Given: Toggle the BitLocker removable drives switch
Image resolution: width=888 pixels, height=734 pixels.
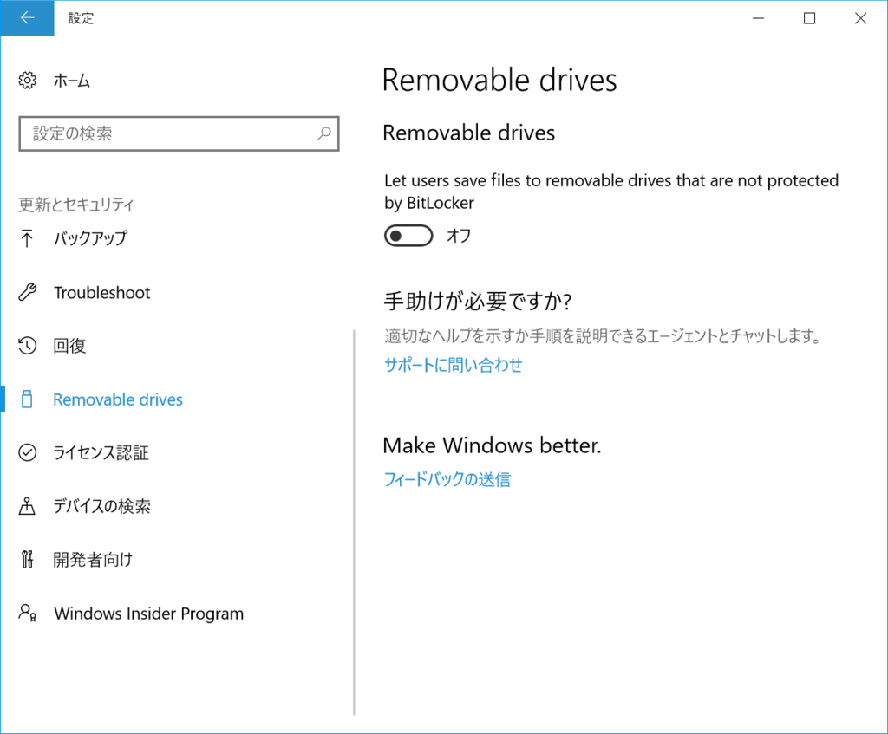Looking at the screenshot, I should (408, 236).
